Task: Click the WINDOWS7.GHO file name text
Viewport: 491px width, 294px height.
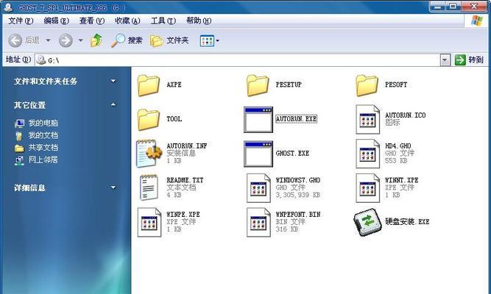Action: pos(298,180)
